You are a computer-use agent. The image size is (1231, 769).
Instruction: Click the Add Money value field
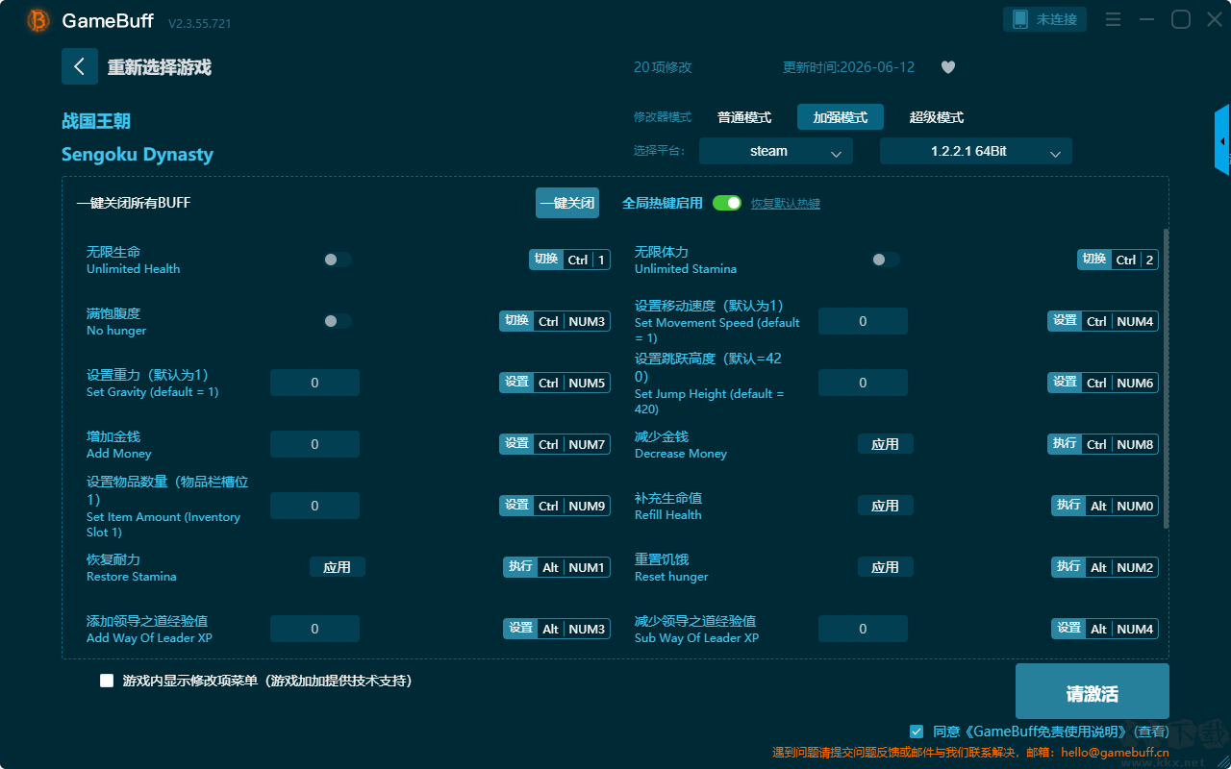pos(314,444)
